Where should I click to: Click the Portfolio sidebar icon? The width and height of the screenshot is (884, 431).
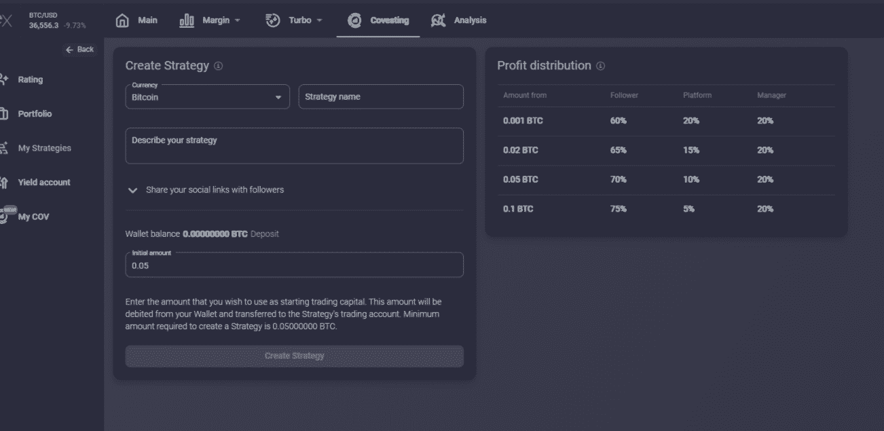click(4, 114)
